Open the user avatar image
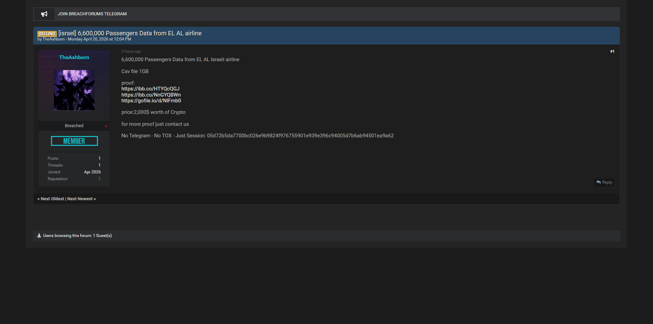Viewport: 653px width, 324px height. click(74, 90)
